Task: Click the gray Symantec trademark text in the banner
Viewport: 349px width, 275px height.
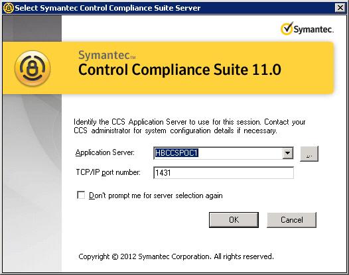Action: pyautogui.click(x=107, y=55)
